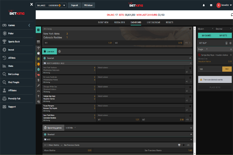Open the Results tab
Screen dimensions: 233x155
pos(169,22)
